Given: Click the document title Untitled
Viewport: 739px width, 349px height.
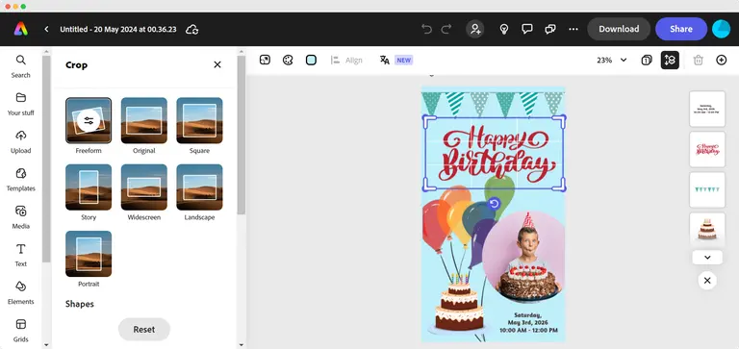Looking at the screenshot, I should pyautogui.click(x=118, y=29).
